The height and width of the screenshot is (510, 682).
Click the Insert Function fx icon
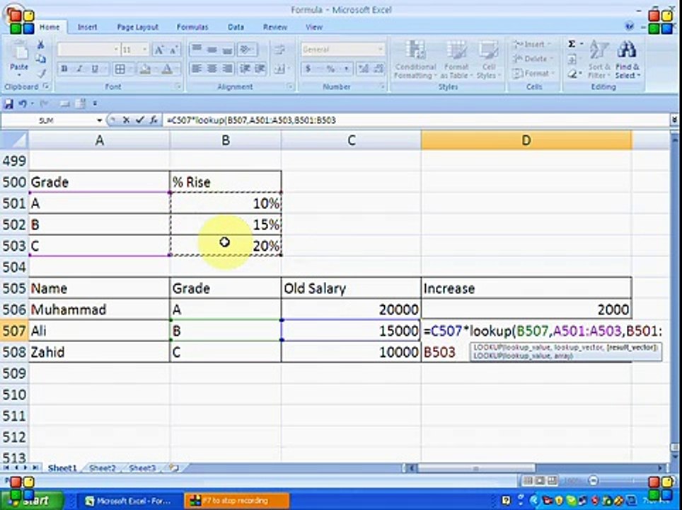pyautogui.click(x=153, y=120)
